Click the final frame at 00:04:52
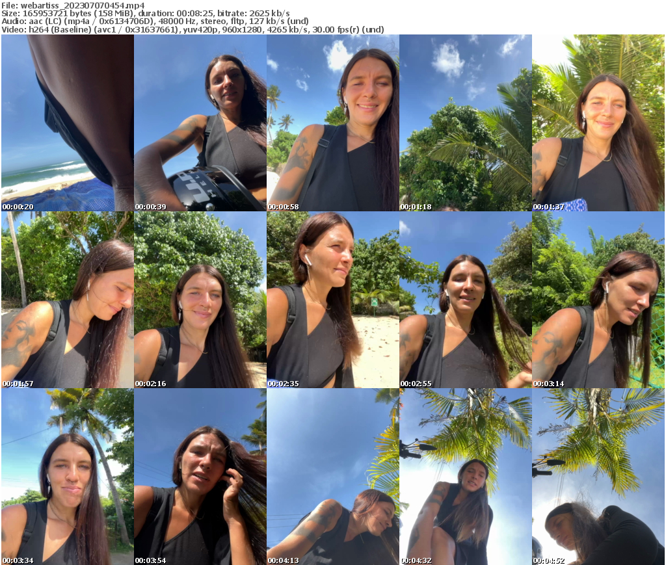The height and width of the screenshot is (565, 666). click(599, 476)
